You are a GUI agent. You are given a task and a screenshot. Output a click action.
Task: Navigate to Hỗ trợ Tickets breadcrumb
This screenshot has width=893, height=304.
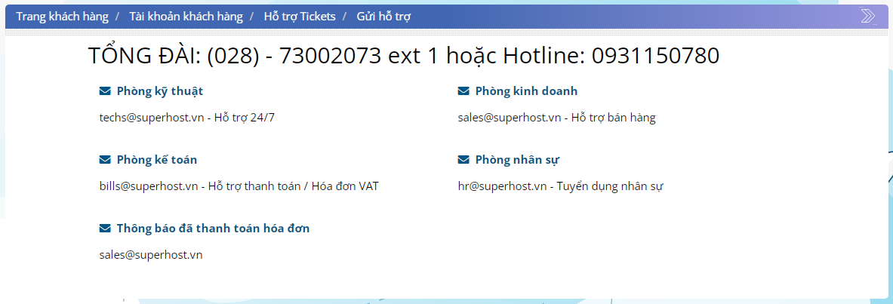click(x=300, y=16)
